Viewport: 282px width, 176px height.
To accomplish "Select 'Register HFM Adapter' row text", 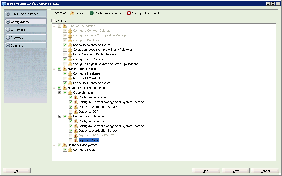I will click(x=88, y=78).
